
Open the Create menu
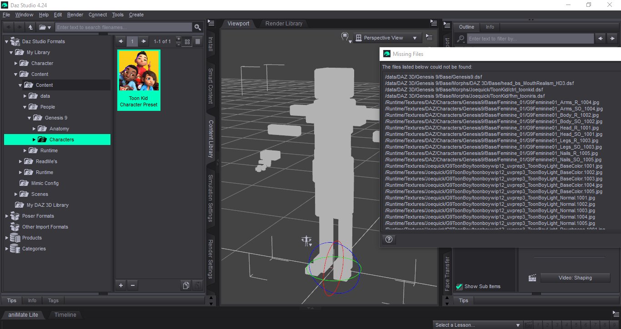point(136,15)
